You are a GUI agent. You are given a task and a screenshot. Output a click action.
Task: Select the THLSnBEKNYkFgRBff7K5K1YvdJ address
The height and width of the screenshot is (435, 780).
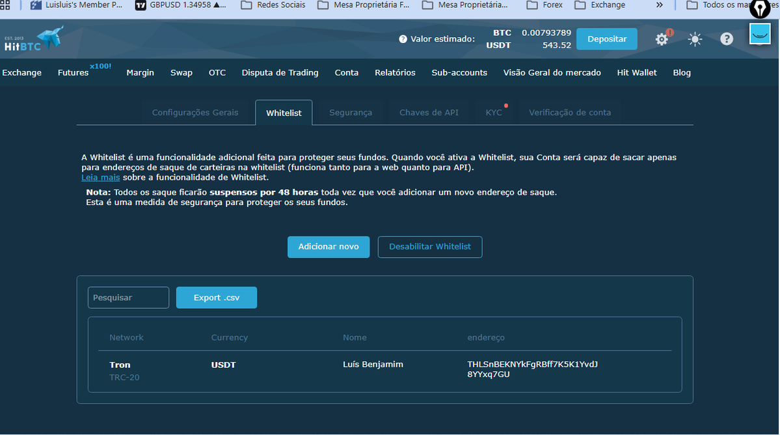pyautogui.click(x=532, y=369)
